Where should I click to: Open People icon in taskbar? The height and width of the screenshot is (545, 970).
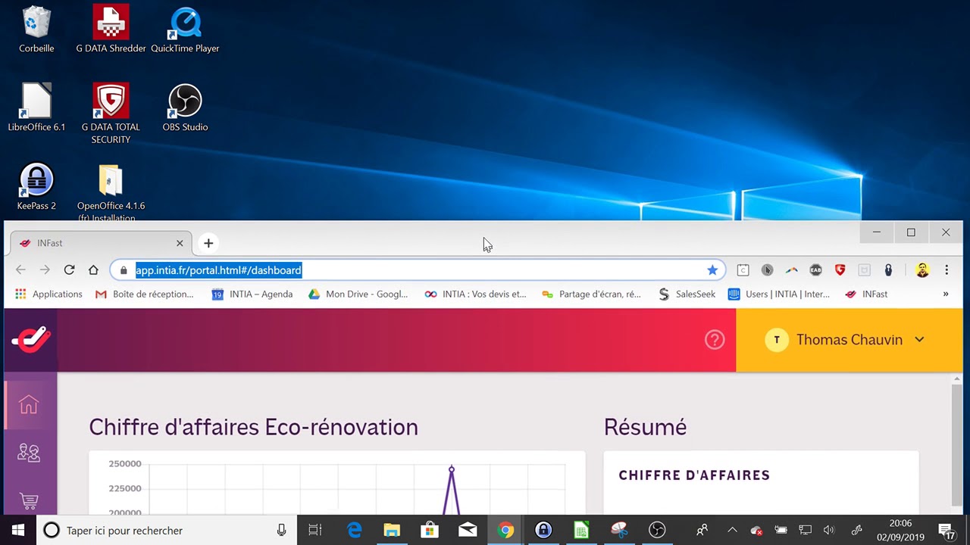tap(702, 531)
